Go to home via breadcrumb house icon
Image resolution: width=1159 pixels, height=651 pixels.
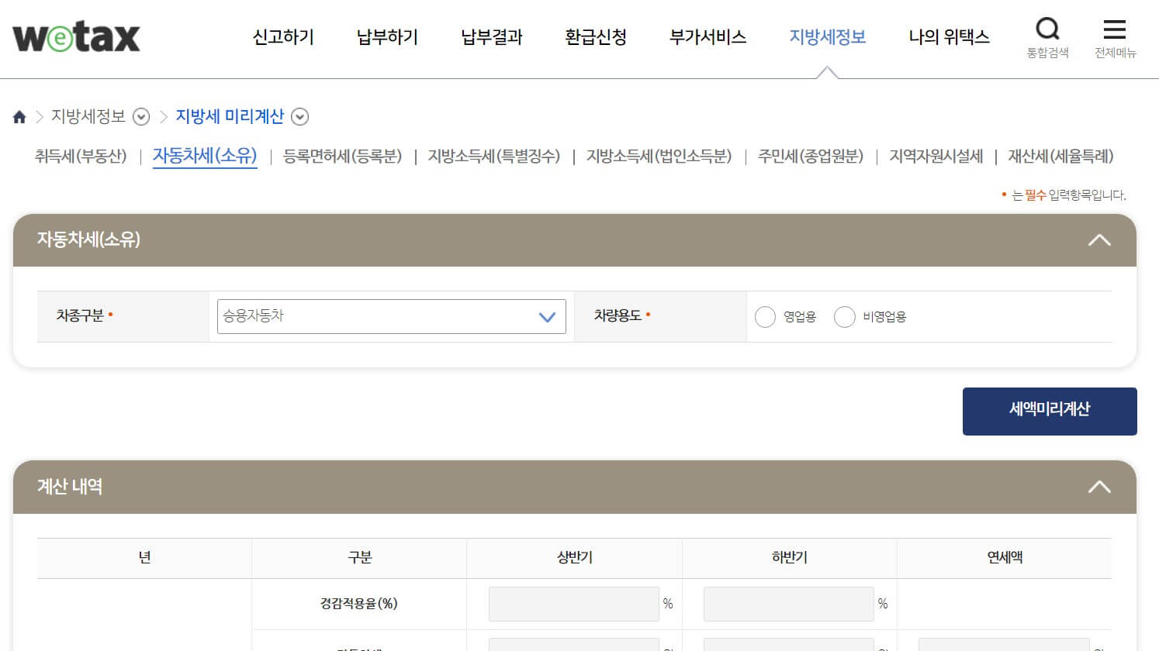pos(19,117)
